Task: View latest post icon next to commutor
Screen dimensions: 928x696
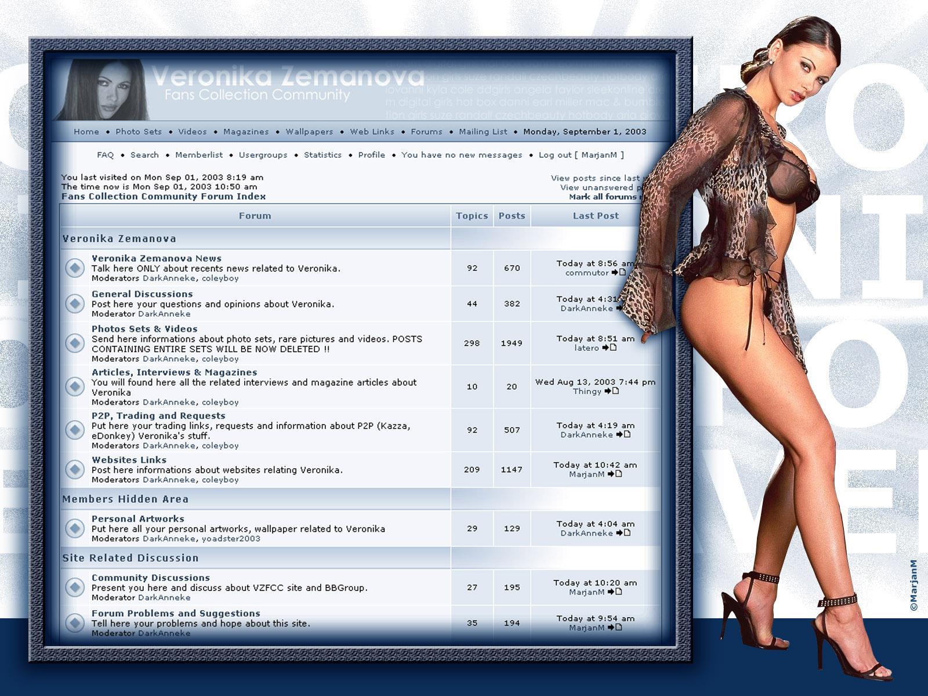Action: [618, 273]
